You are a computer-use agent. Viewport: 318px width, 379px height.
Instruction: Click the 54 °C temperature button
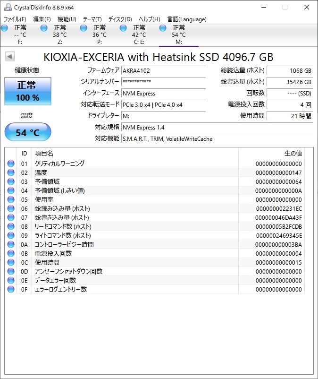(28, 132)
